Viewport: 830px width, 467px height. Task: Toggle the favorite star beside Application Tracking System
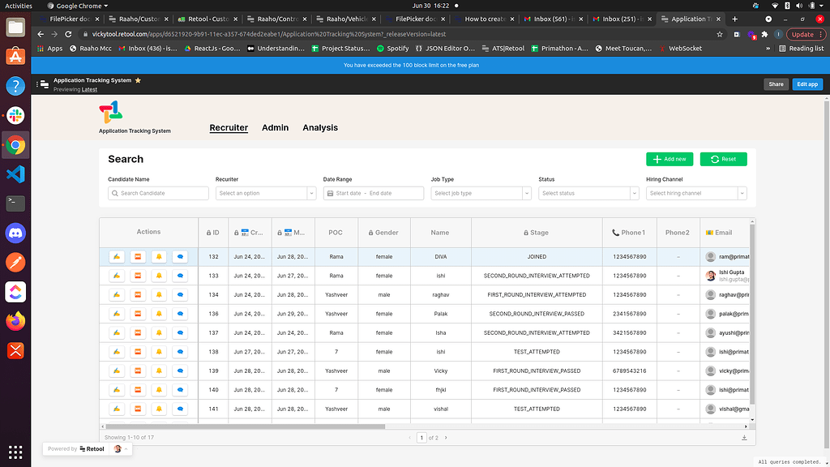point(138,80)
